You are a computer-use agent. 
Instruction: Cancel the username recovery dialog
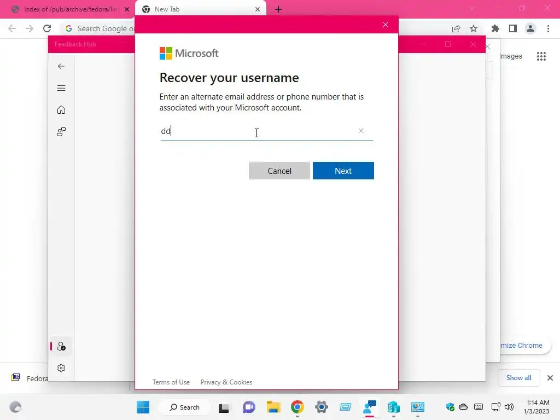tap(279, 171)
